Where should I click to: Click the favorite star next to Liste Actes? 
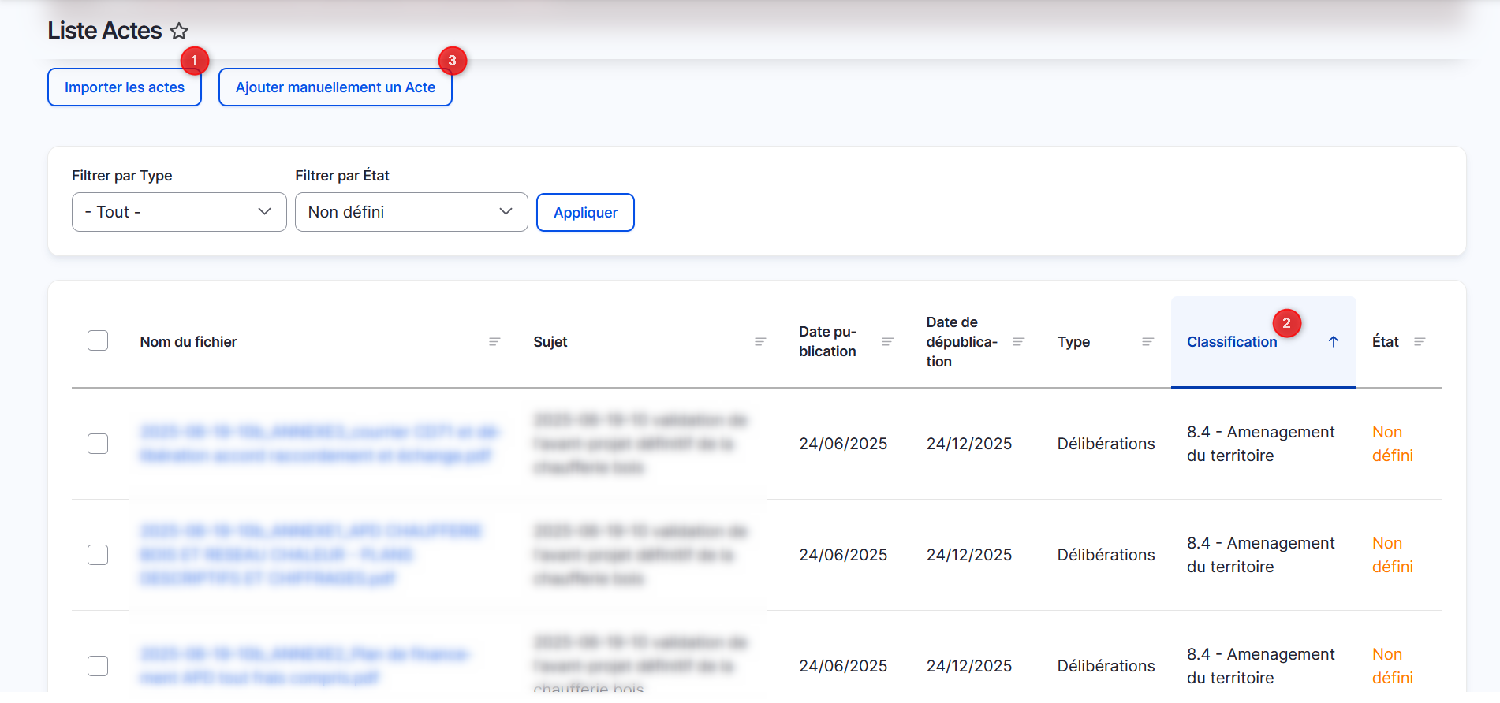coord(179,31)
